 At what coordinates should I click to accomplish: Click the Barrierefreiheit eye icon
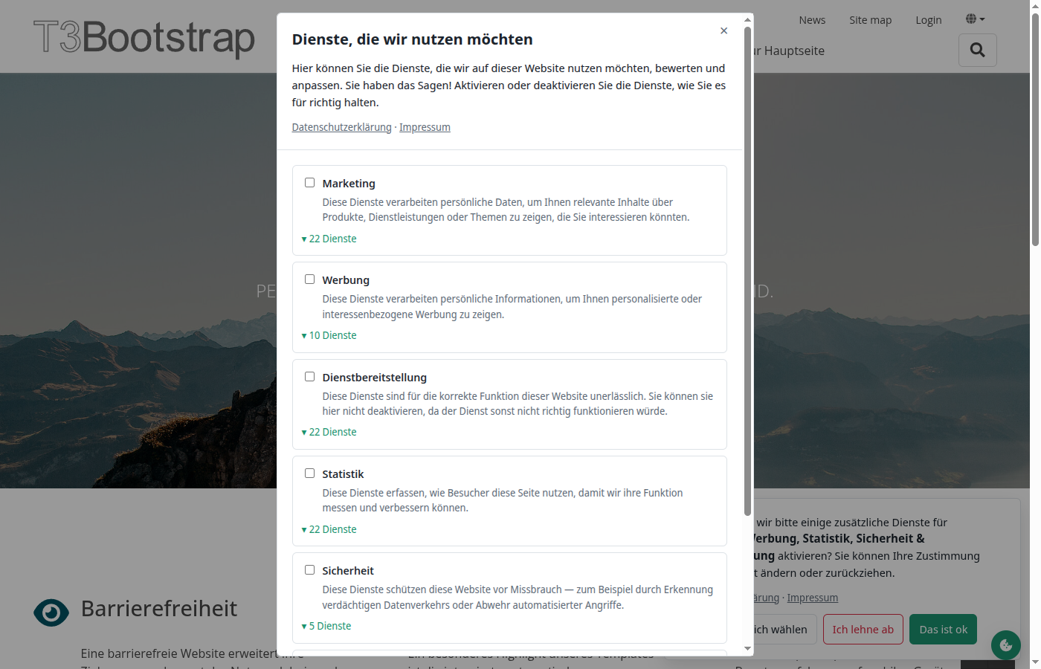[x=51, y=613]
